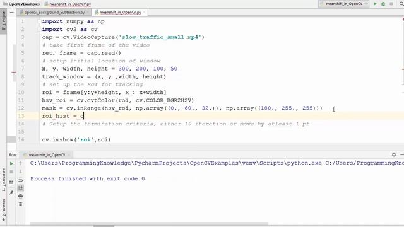Close meanshift_in_OpenCV Run tab
This screenshot has height=227, width=404.
69,155
